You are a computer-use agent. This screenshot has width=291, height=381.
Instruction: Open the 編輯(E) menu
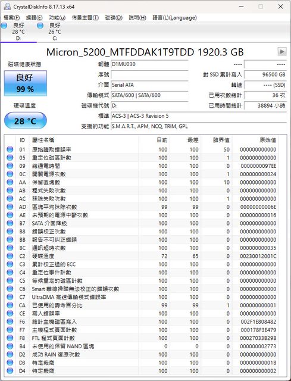[x=35, y=18]
